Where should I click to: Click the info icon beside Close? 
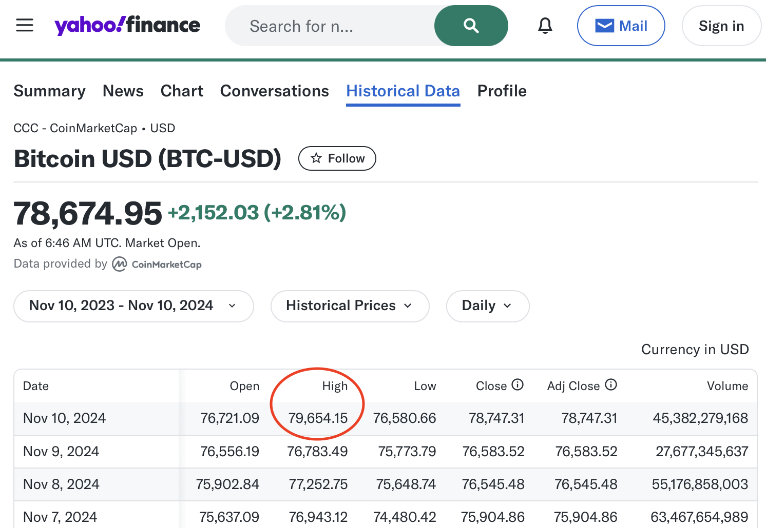click(x=518, y=384)
